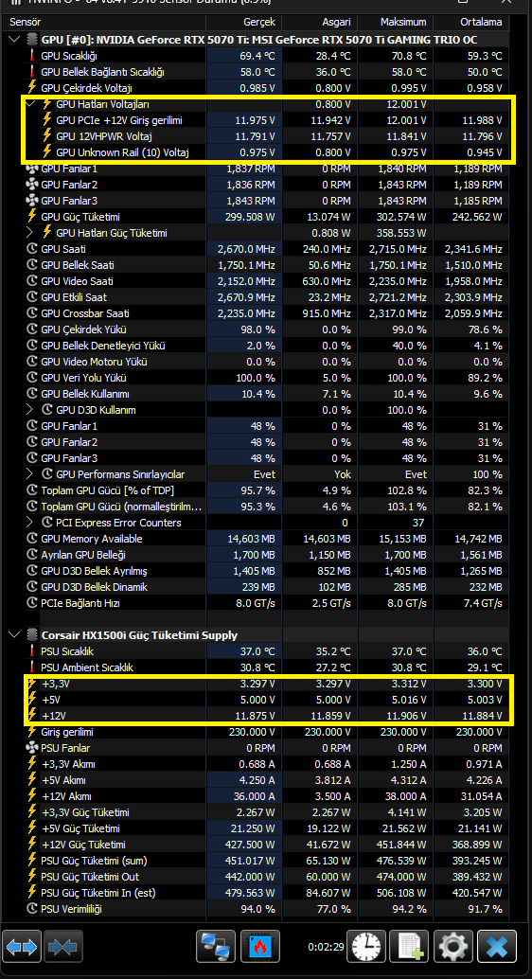This screenshot has height=979, width=532.
Task: Click the chip icon beside the NVIDIA GPU header
Action: (x=32, y=40)
